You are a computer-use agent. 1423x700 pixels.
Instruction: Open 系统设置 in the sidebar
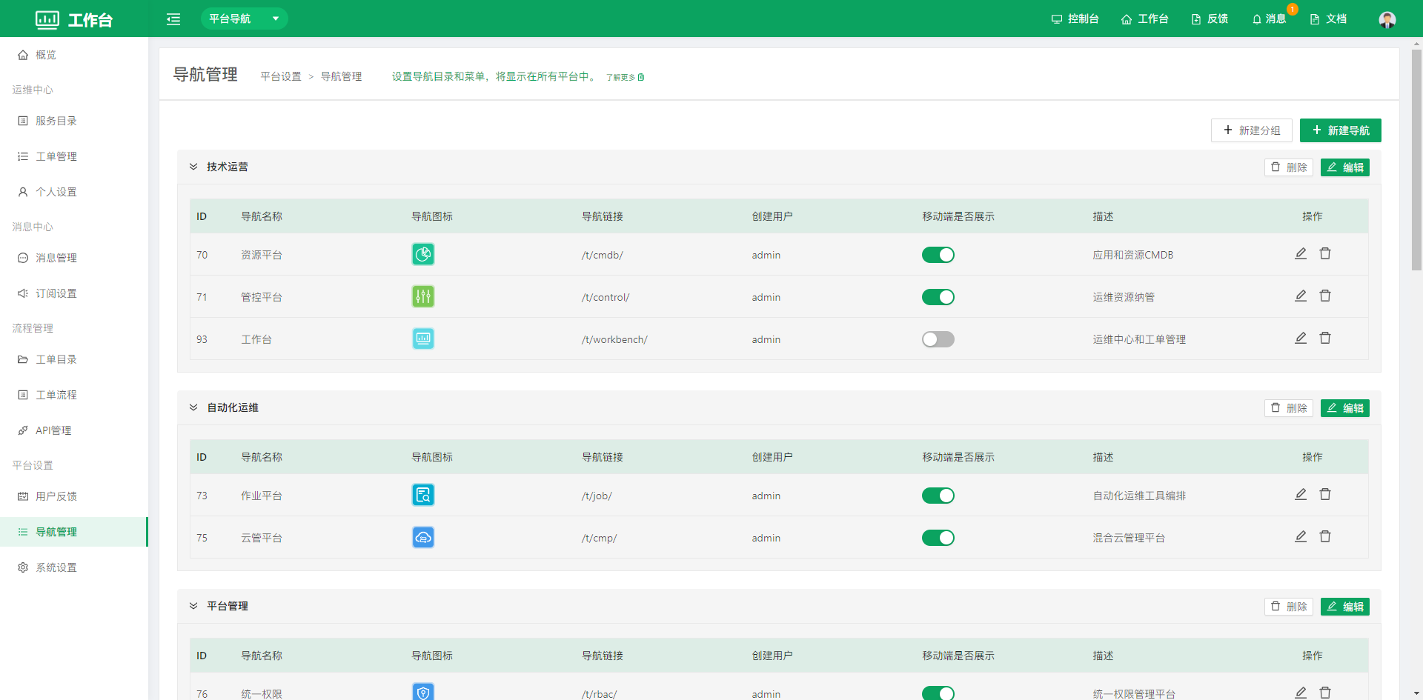click(x=74, y=567)
